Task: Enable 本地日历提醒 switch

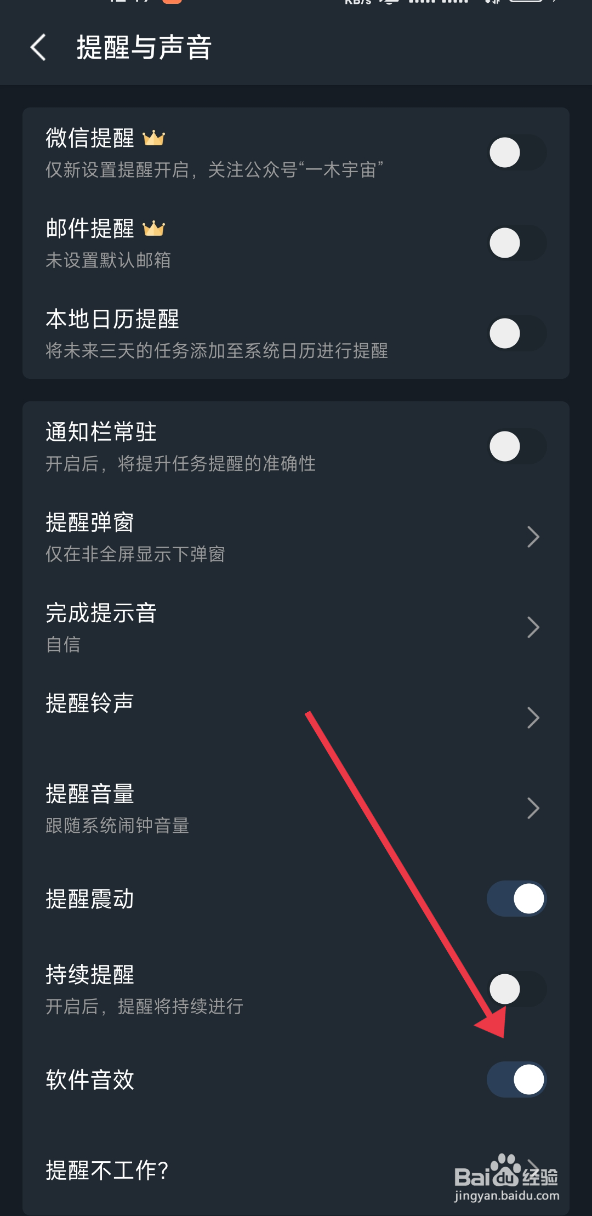Action: (x=516, y=333)
